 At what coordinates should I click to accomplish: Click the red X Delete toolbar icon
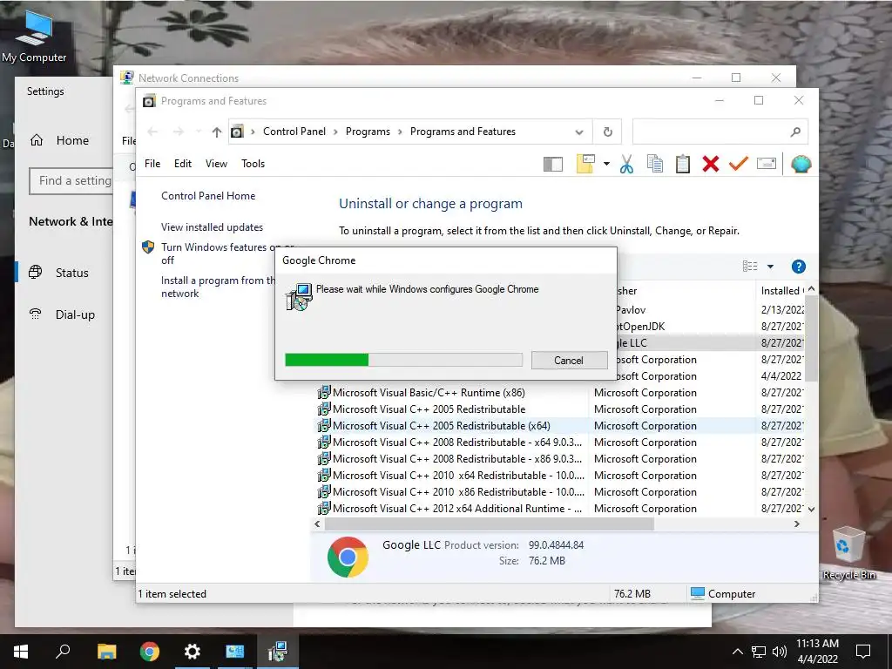point(711,164)
